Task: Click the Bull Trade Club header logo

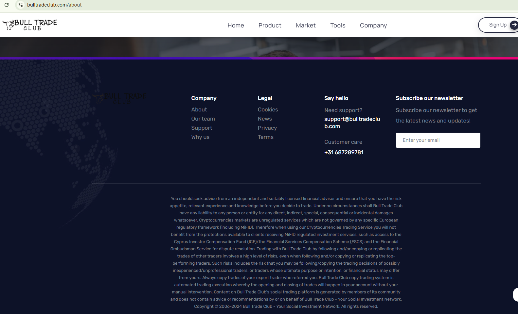Action: click(30, 25)
